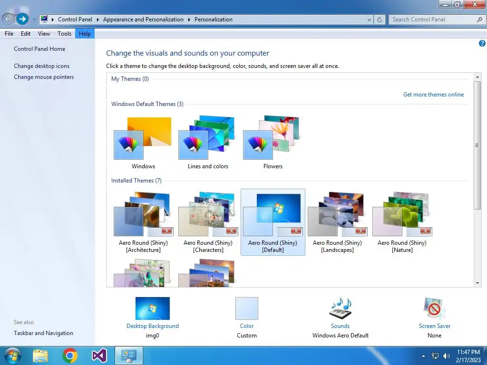Click the volume speaker tray icon
The width and height of the screenshot is (487, 365).
446,355
